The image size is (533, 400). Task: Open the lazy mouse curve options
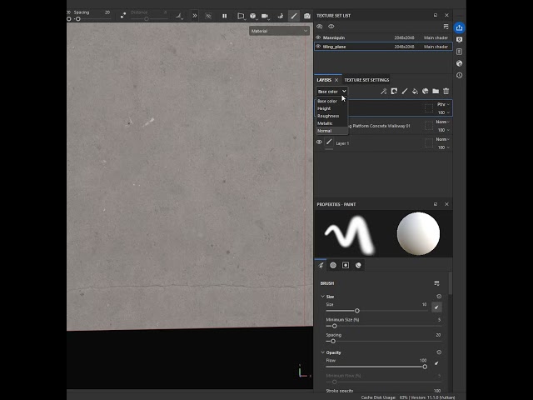click(x=179, y=16)
